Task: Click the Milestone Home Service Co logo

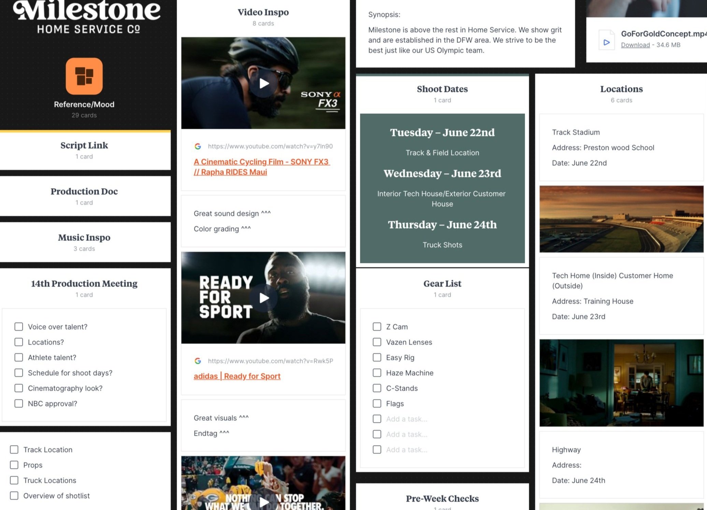Action: pyautogui.click(x=87, y=17)
